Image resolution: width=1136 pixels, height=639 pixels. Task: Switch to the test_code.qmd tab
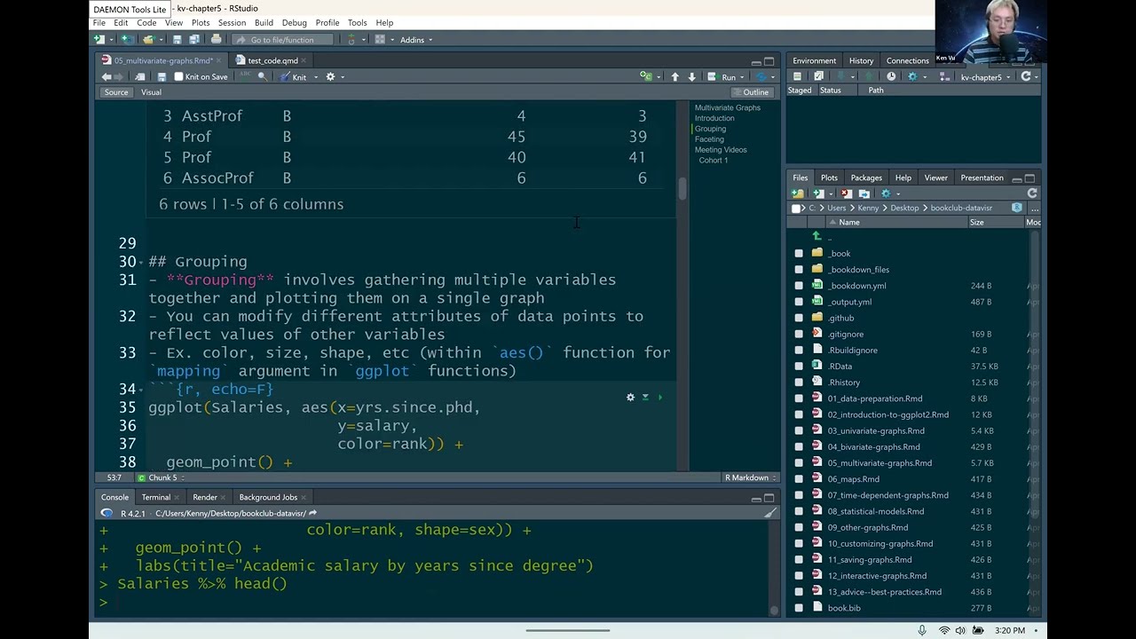(272, 60)
